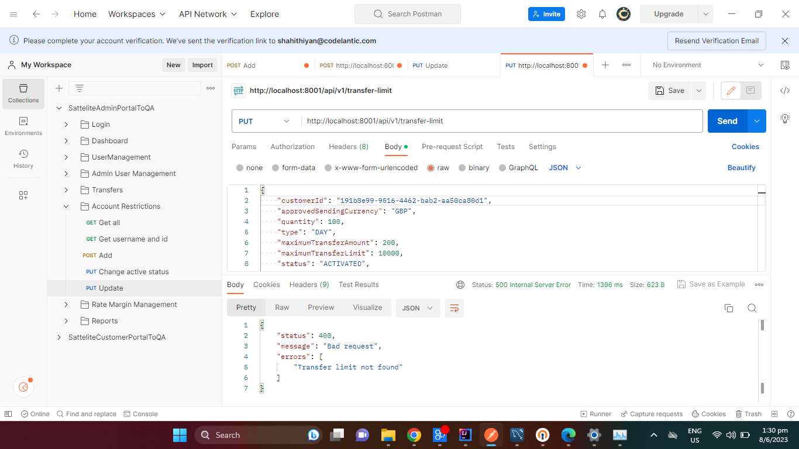Image resolution: width=799 pixels, height=449 pixels.
Task: Open the Cookies link
Action: [x=745, y=147]
